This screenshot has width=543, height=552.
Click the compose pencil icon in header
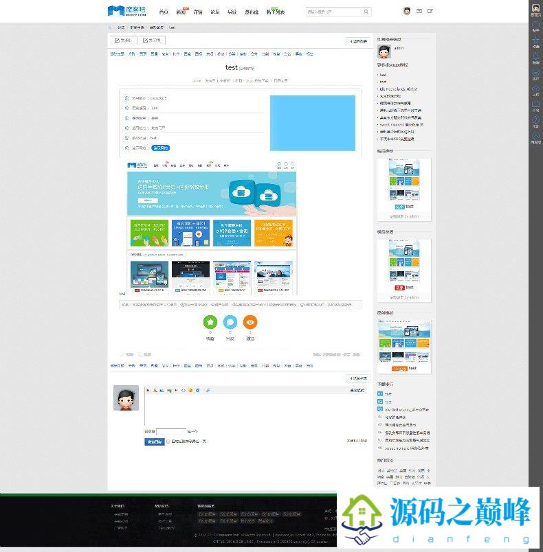pyautogui.click(x=430, y=11)
